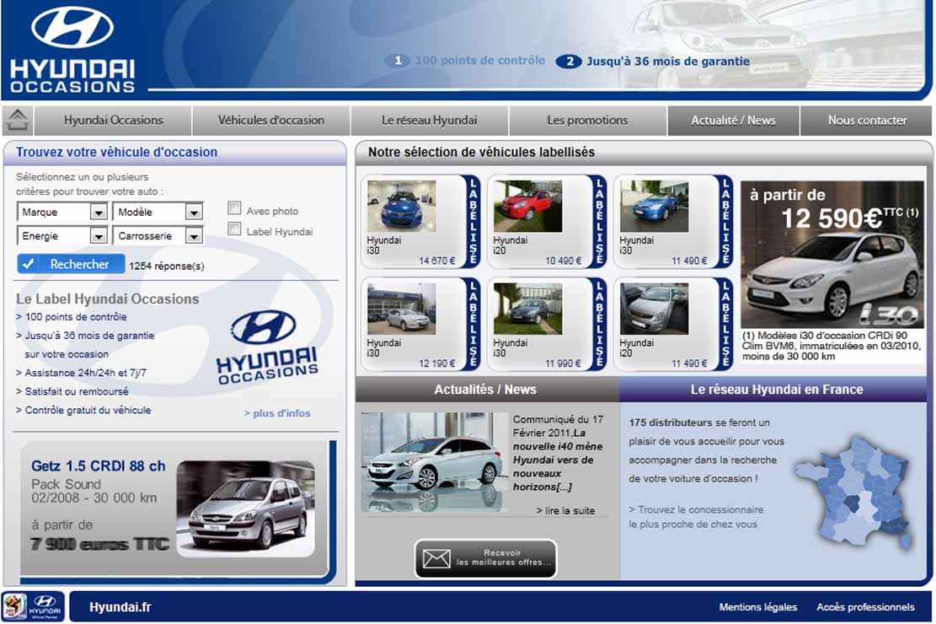Click 'Recevoir les meilleures offres' button
This screenshot has width=936, height=624.
tap(485, 559)
